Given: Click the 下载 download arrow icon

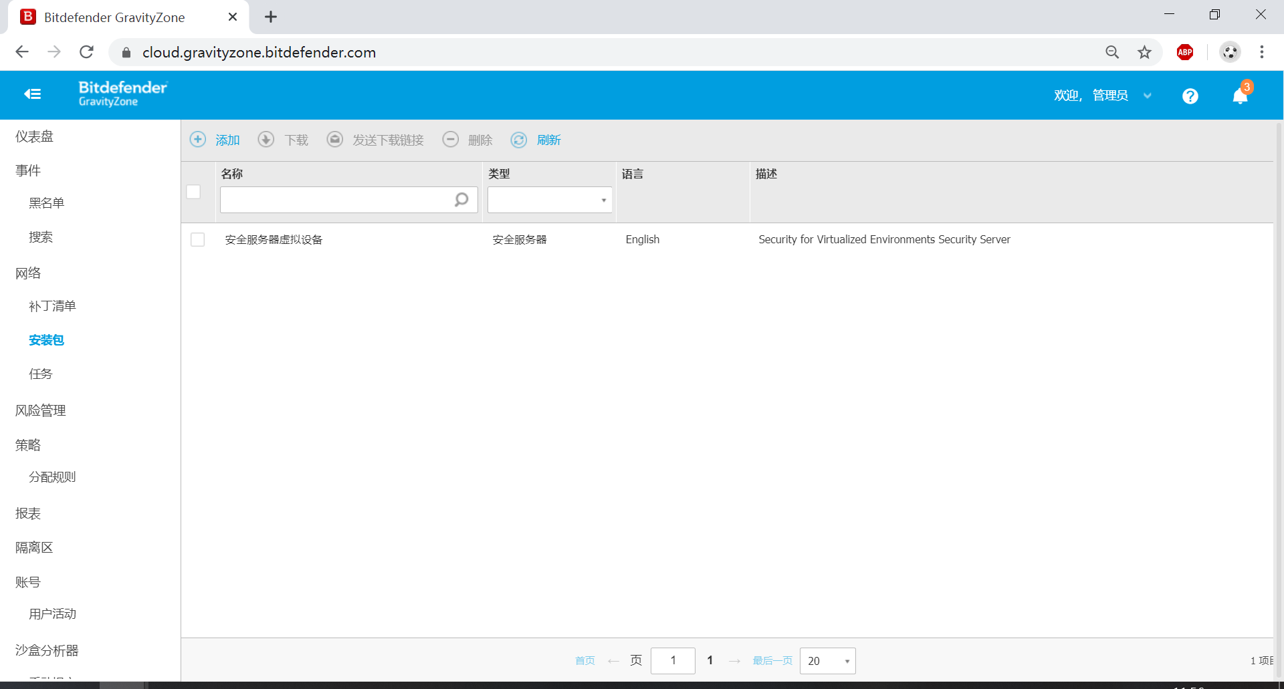Looking at the screenshot, I should click(x=266, y=139).
